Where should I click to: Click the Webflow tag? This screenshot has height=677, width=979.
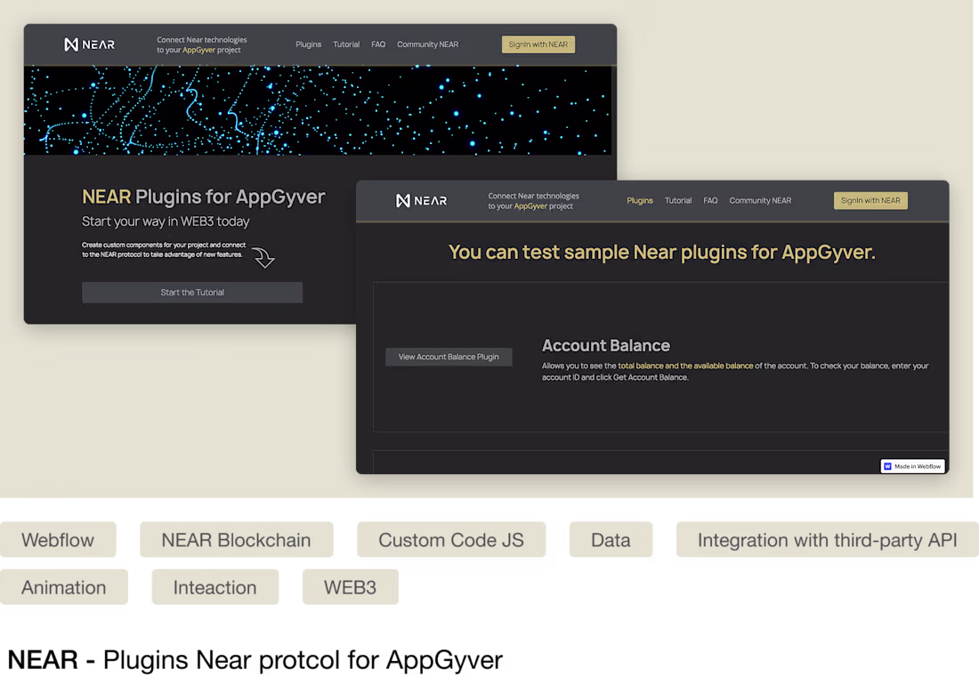[x=58, y=540]
